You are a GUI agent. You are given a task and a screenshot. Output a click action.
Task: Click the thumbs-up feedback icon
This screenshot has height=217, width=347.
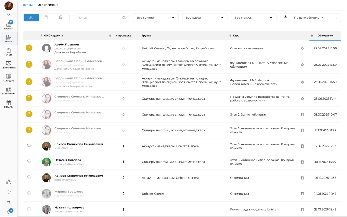[x=9, y=182]
